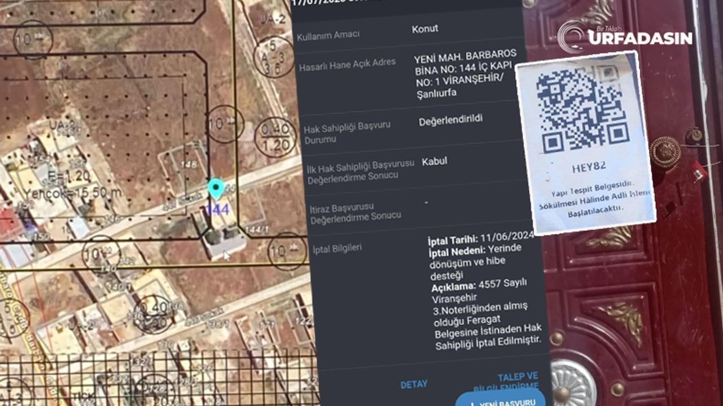Click the 'Kabul' result text
Viewport: 723px width, 406px height.
click(434, 161)
